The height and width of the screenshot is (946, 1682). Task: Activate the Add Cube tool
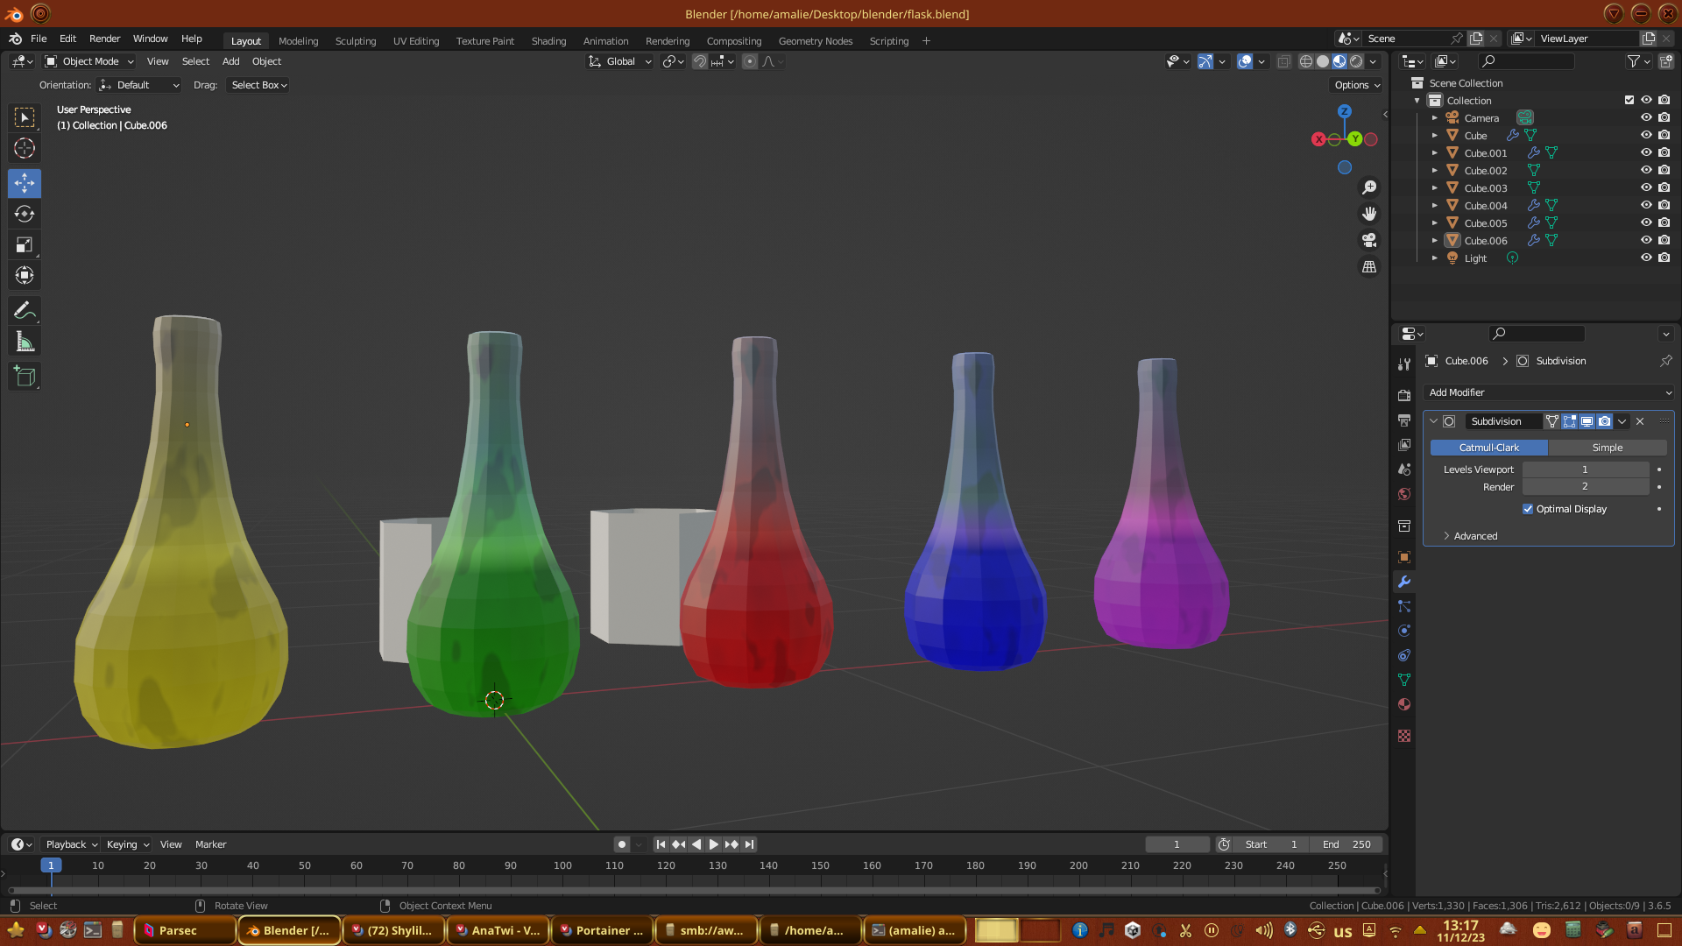pos(25,377)
